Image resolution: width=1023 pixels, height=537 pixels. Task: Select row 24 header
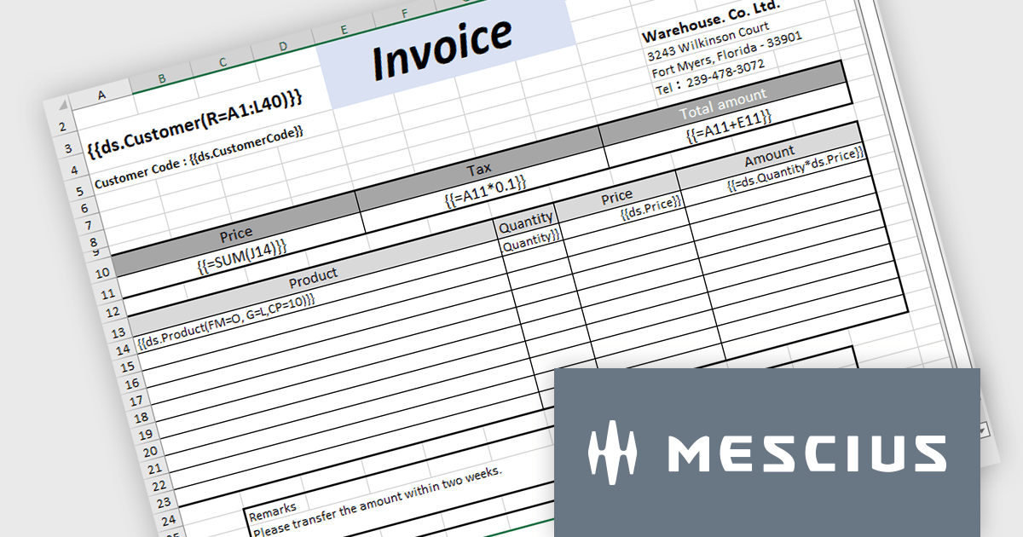168,521
